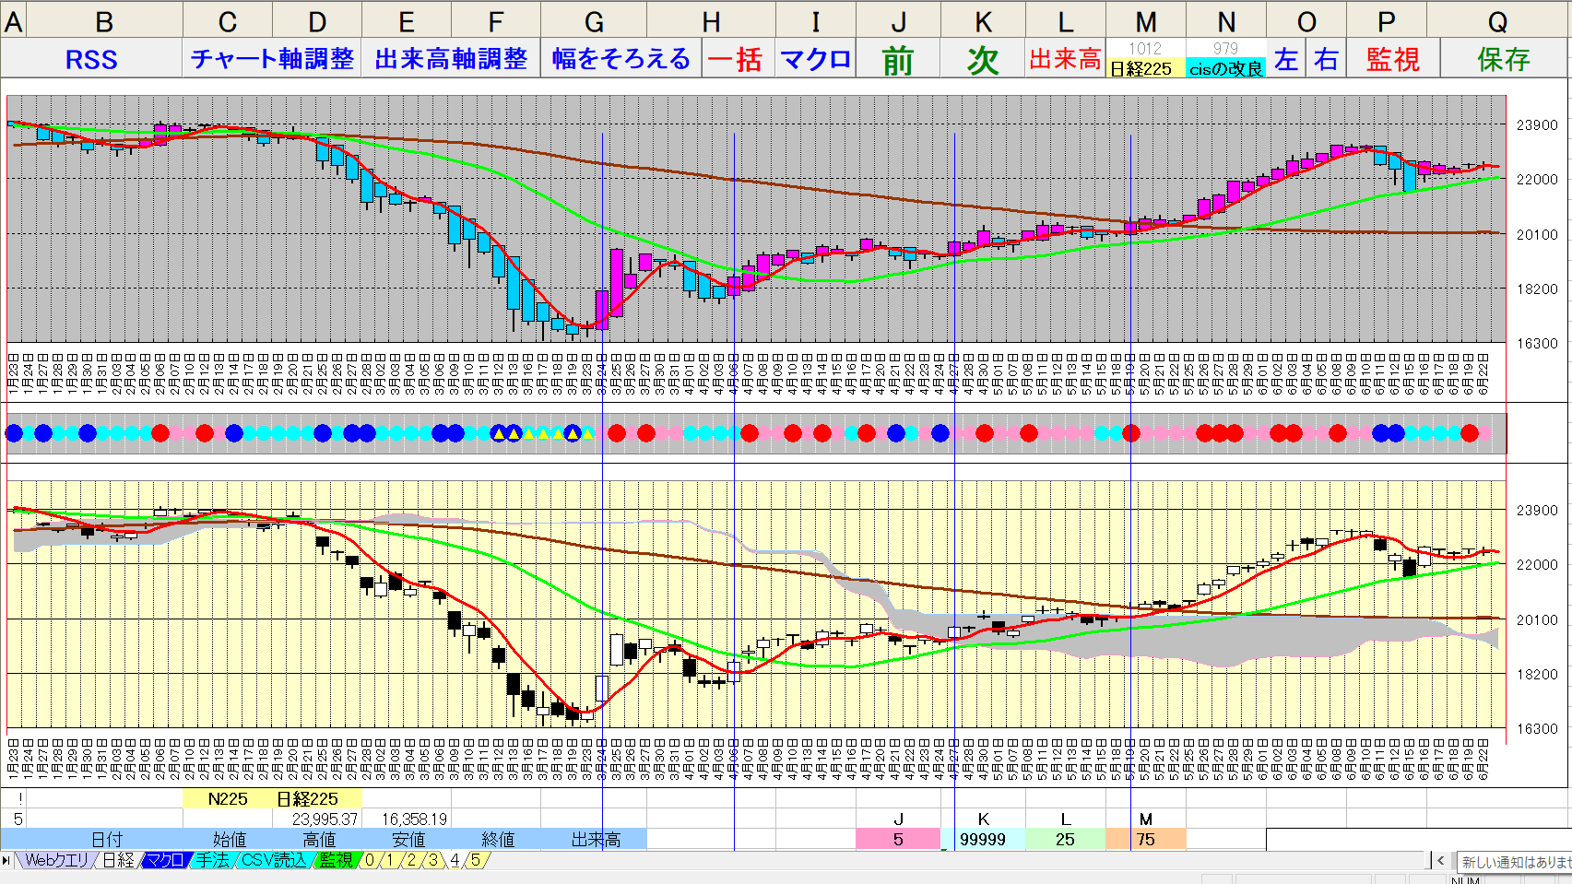Save with the green 保存 button

1504,58
